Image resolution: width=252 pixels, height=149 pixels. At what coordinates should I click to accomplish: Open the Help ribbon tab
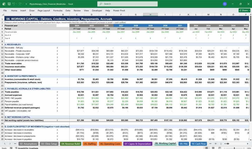pyautogui.click(x=108, y=10)
